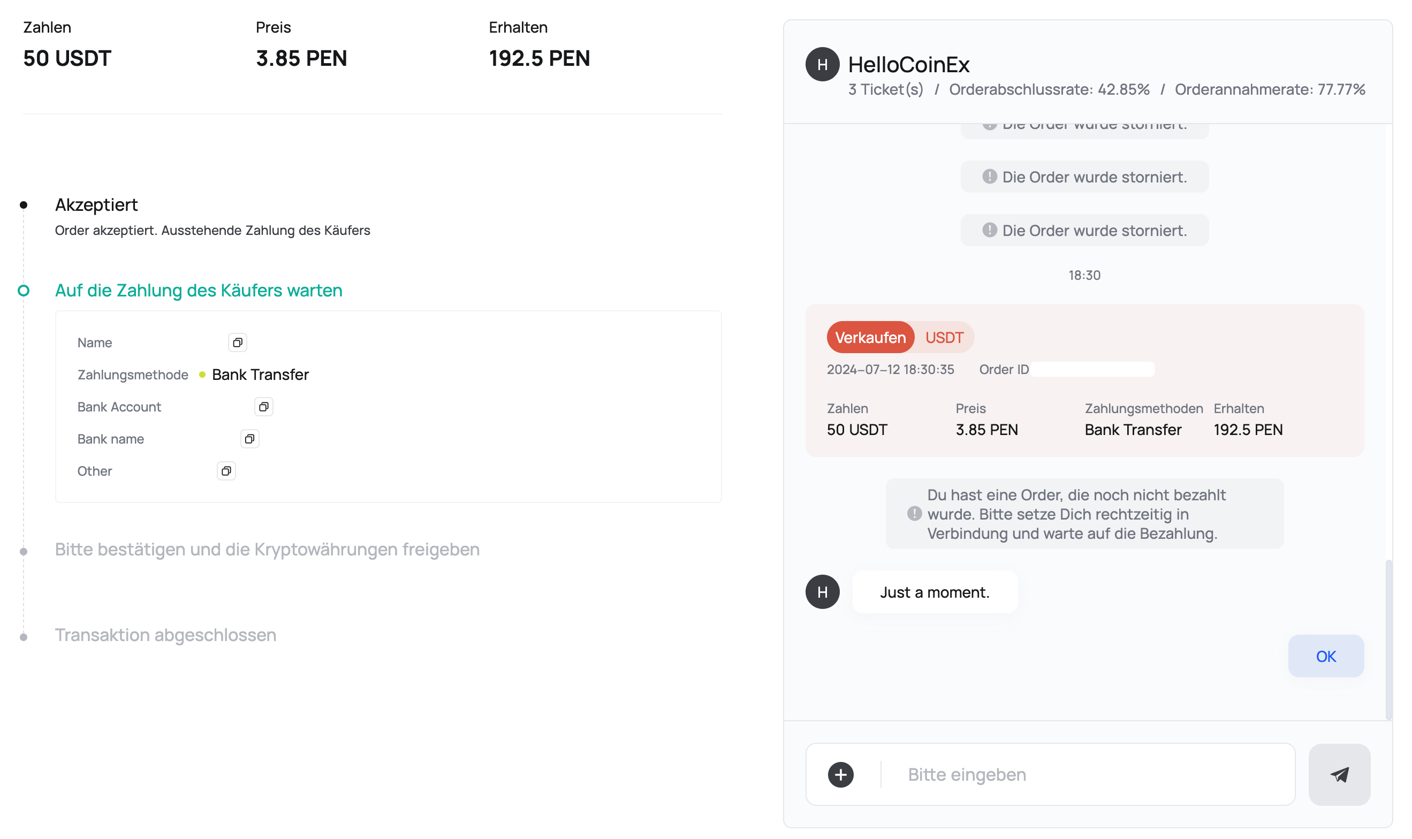This screenshot has height=839, width=1412.
Task: Click Bitte bestätigen und Kryptowährungen freigeben step
Action: pos(267,550)
